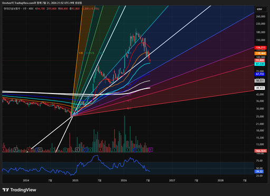Click the 93,800 last price label
The height and width of the screenshot is (196, 270).
coord(259,60)
